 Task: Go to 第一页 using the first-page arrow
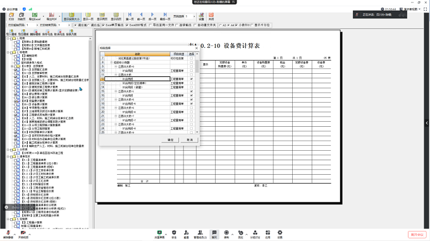tap(130, 16)
